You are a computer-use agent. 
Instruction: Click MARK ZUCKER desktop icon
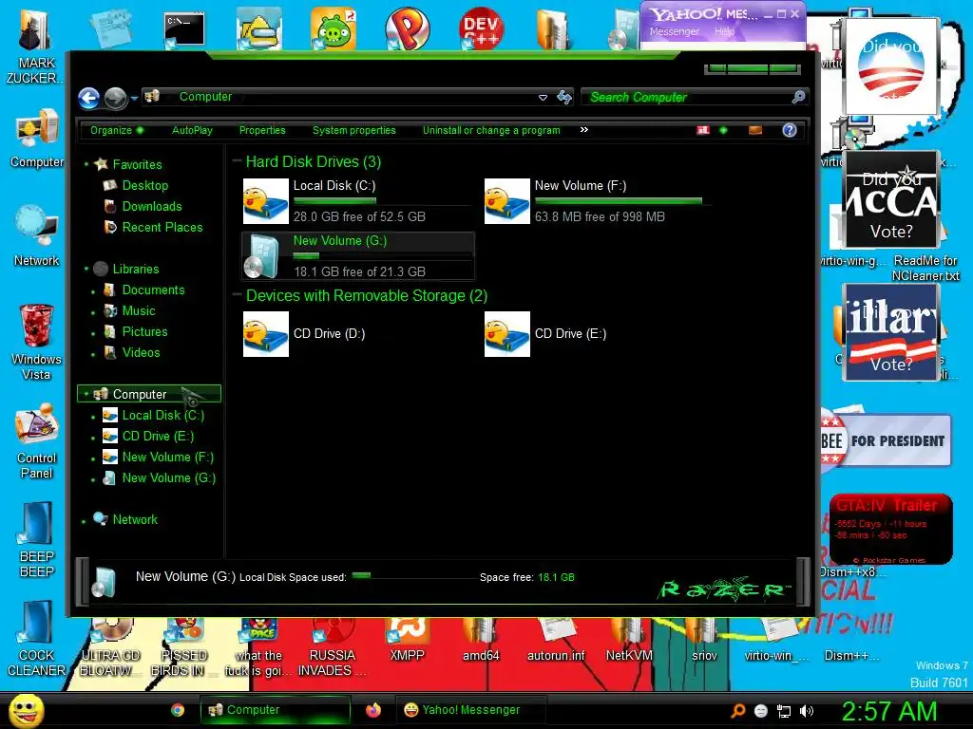34,45
